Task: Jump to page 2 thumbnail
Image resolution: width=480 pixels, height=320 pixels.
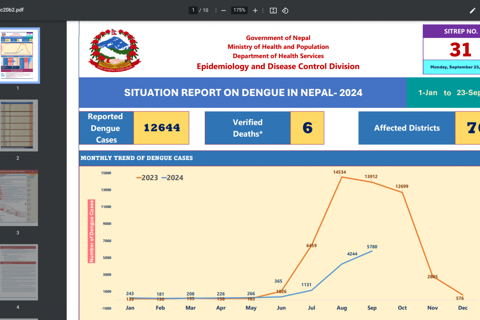Action: pyautogui.click(x=18, y=126)
